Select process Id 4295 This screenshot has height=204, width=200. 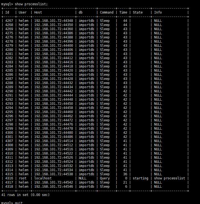click(9, 112)
